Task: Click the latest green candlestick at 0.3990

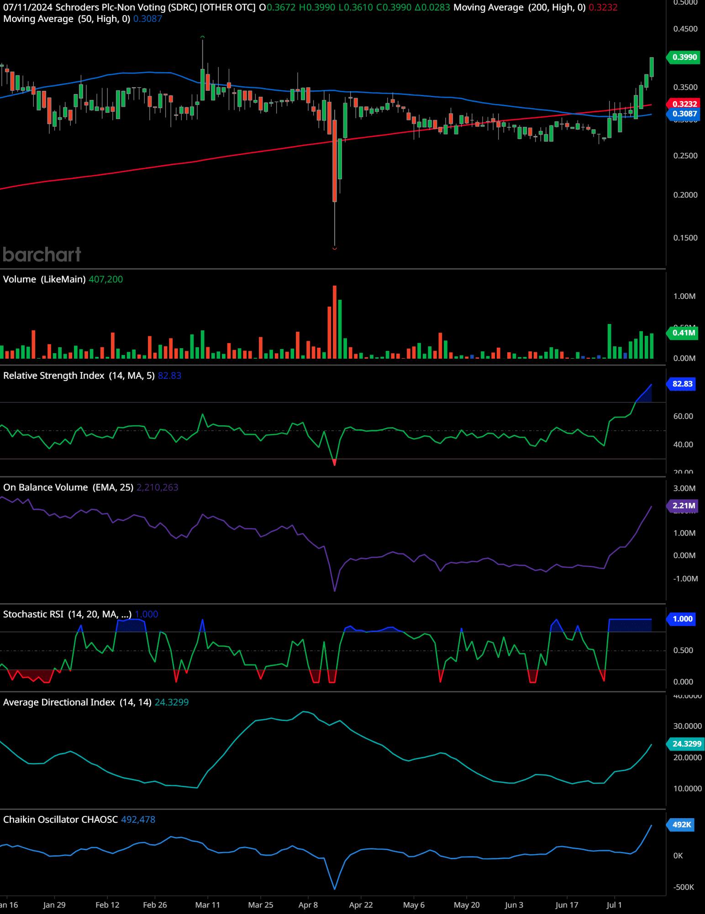Action: [652, 67]
